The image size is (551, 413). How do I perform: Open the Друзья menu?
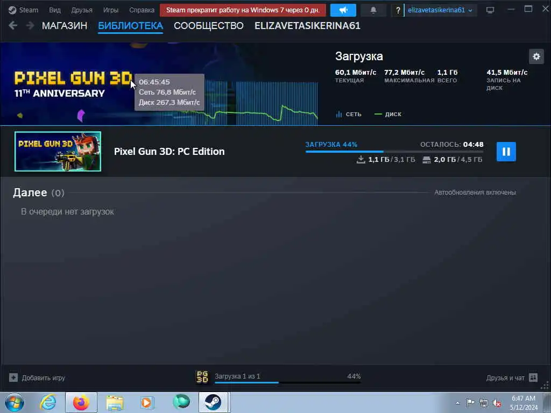(x=82, y=10)
